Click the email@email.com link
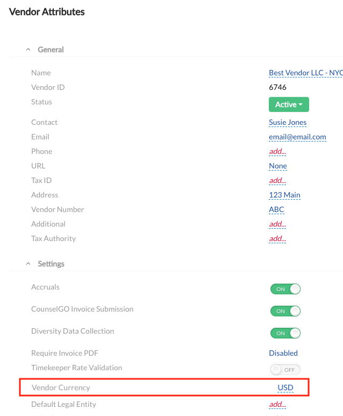 point(297,137)
